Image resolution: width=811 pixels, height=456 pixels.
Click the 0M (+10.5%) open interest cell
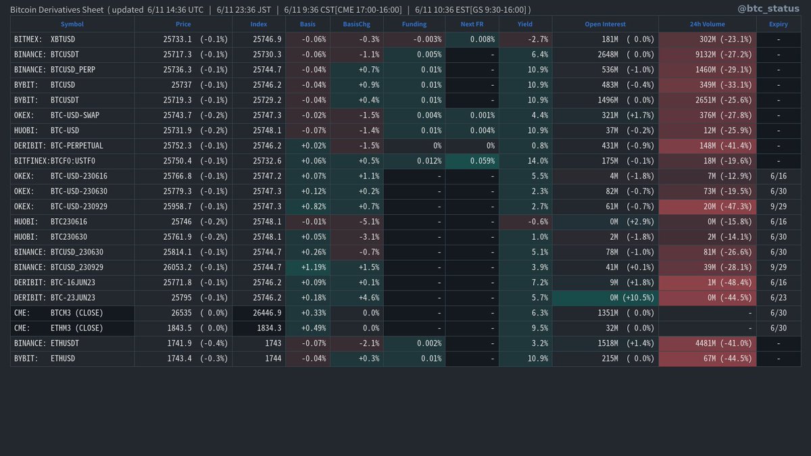coord(605,297)
